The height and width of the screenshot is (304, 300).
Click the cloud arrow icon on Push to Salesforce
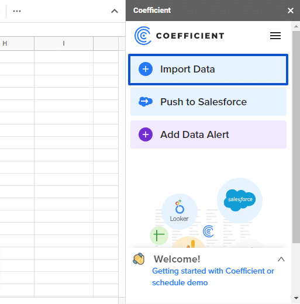(146, 102)
